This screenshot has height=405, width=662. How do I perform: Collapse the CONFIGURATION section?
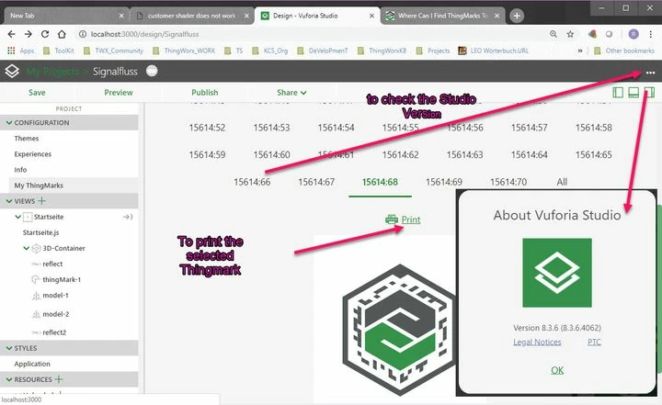pos(9,122)
